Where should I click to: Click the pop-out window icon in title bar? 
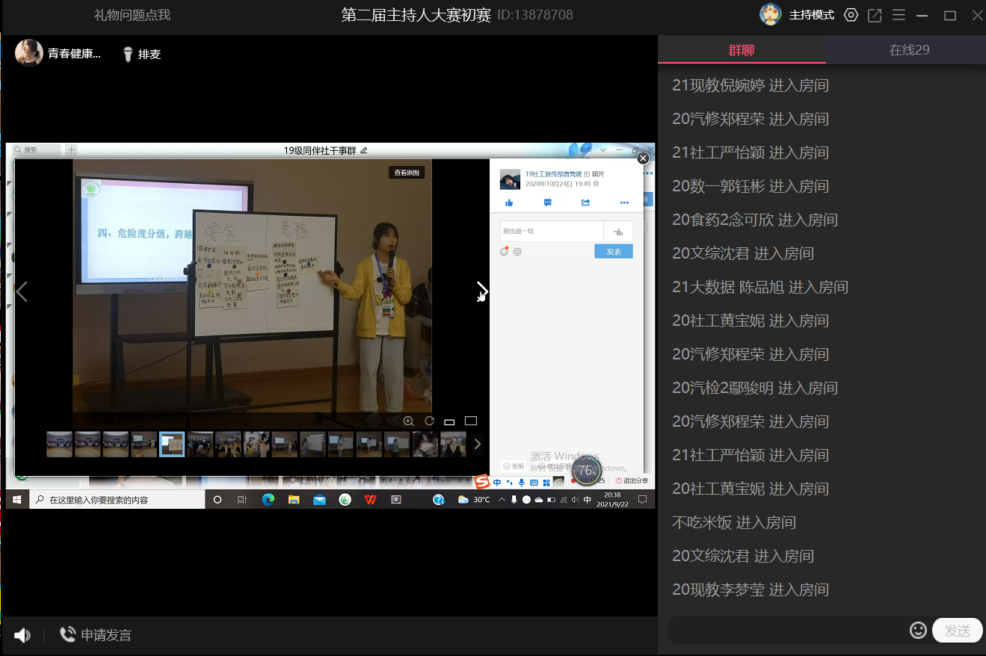(x=875, y=15)
